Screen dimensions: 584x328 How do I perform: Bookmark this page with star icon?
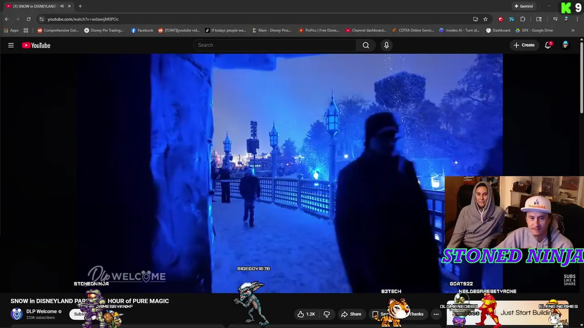point(485,19)
